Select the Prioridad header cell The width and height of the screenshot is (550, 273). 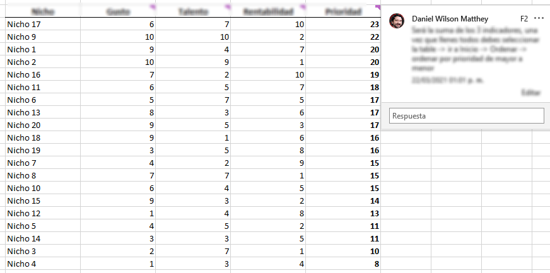coord(343,11)
